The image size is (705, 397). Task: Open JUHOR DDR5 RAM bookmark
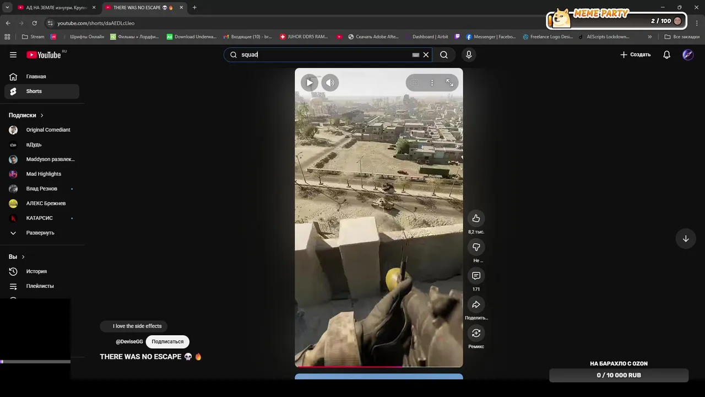coord(303,37)
